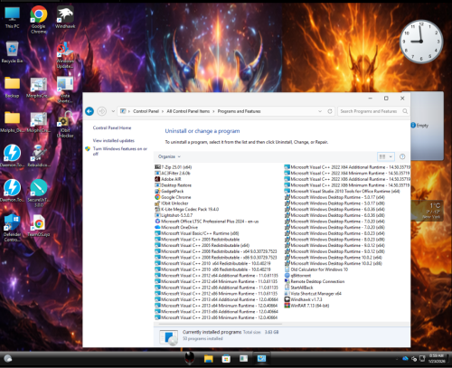Open Turn Windows features on or off
Viewport: 452px width, 368px height.
120,151
